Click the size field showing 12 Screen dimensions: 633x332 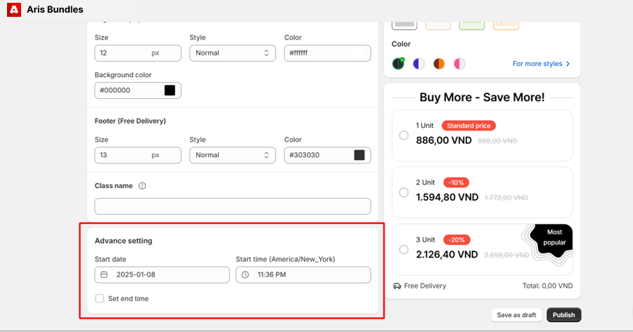tap(138, 53)
